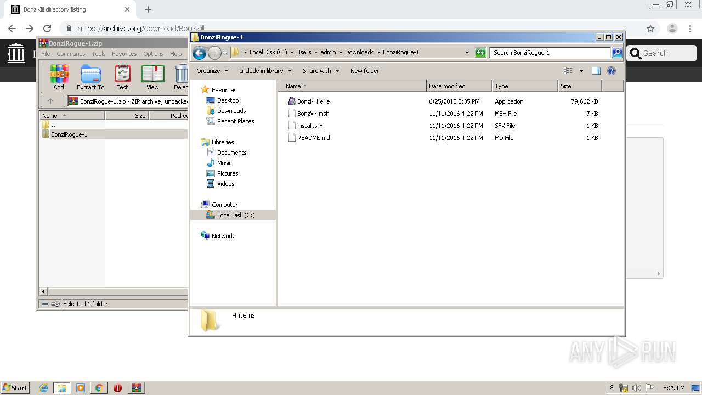
Task: Open WinRAR File menu
Action: click(46, 54)
